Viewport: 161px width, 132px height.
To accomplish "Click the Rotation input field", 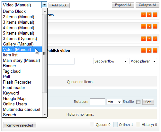I will coord(97,102).
